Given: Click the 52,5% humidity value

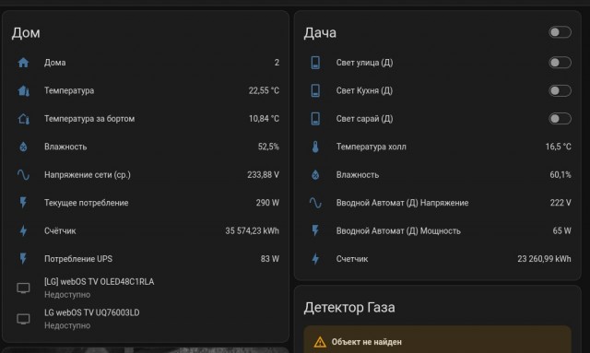Looking at the screenshot, I should tap(268, 147).
